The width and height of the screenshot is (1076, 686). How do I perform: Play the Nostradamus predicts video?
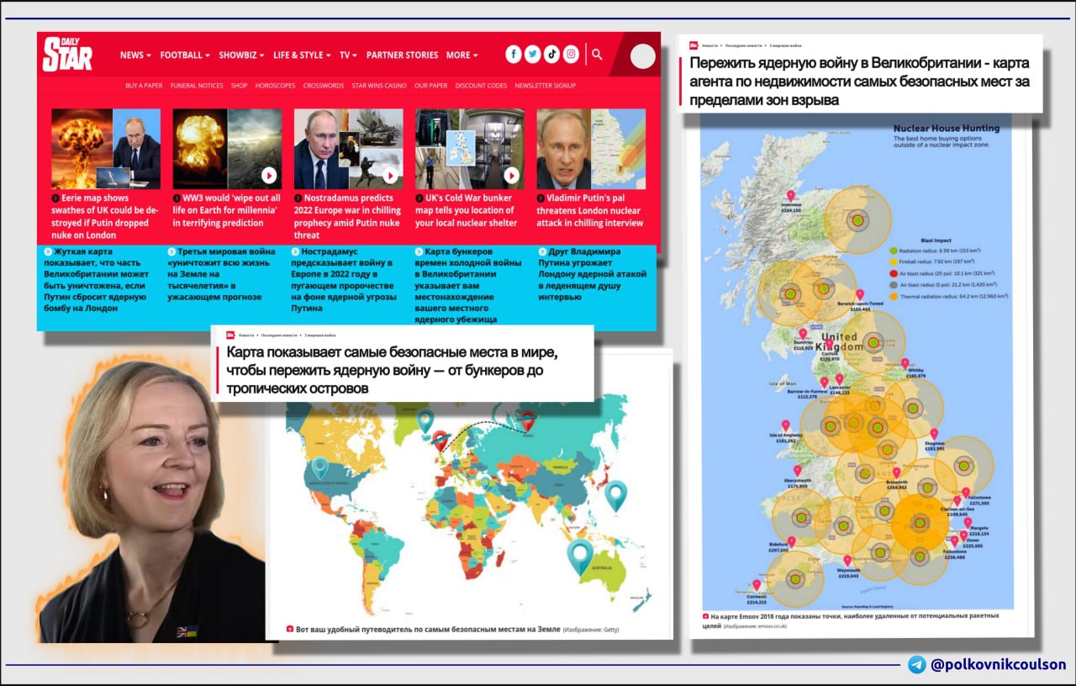390,175
